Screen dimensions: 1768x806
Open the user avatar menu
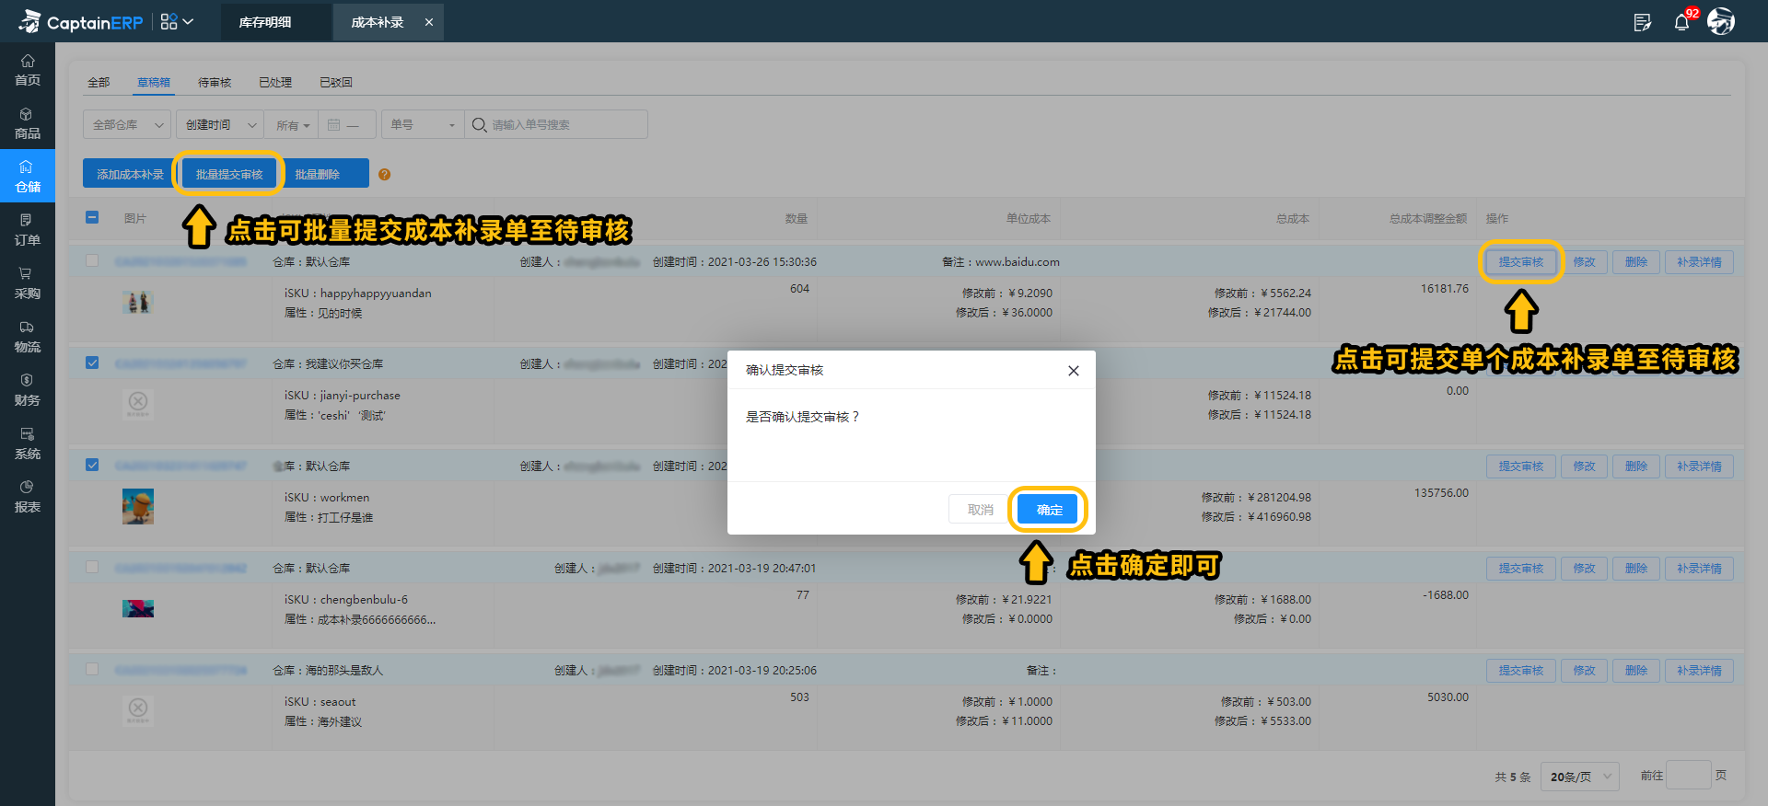tap(1721, 21)
